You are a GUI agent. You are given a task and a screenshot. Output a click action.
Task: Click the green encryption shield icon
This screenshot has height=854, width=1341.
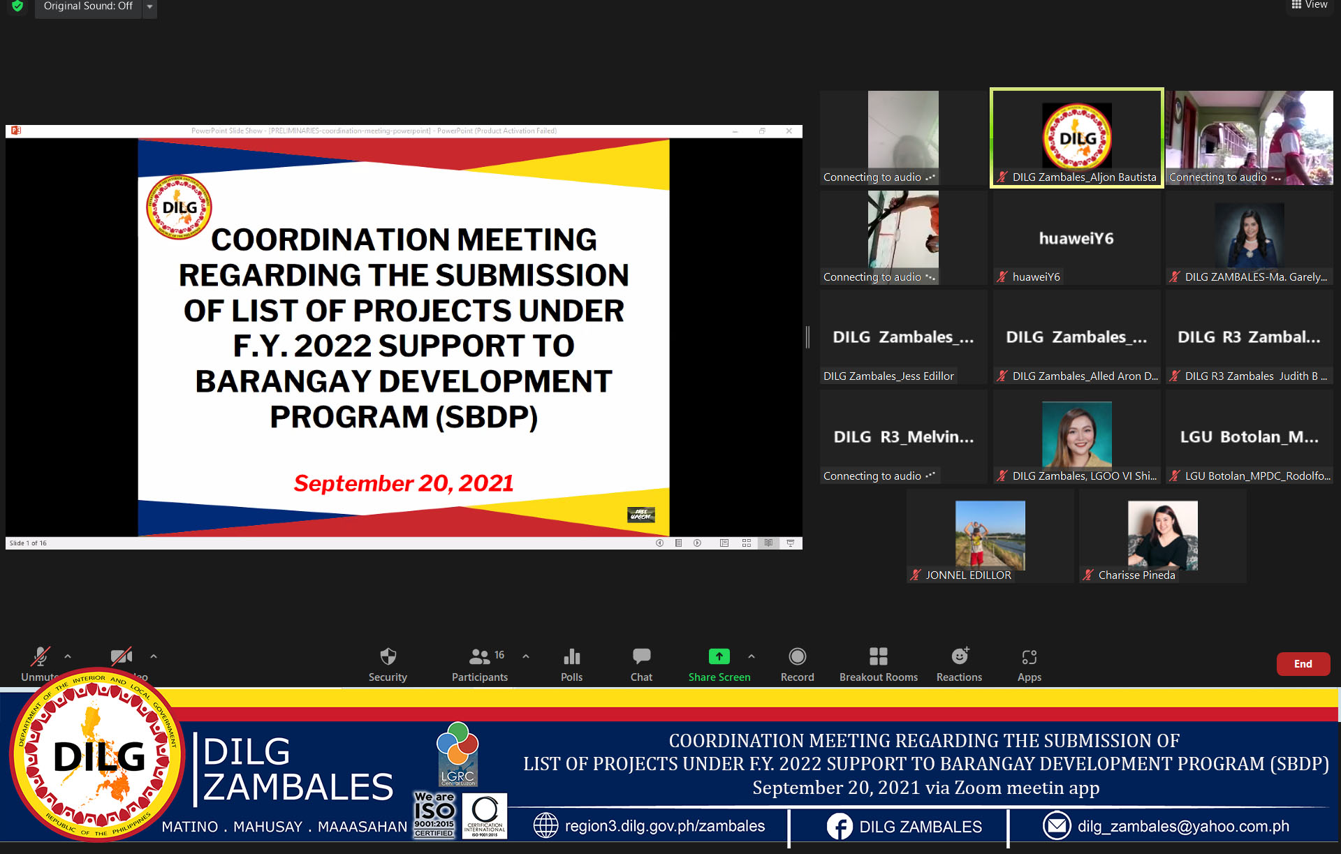[x=17, y=6]
